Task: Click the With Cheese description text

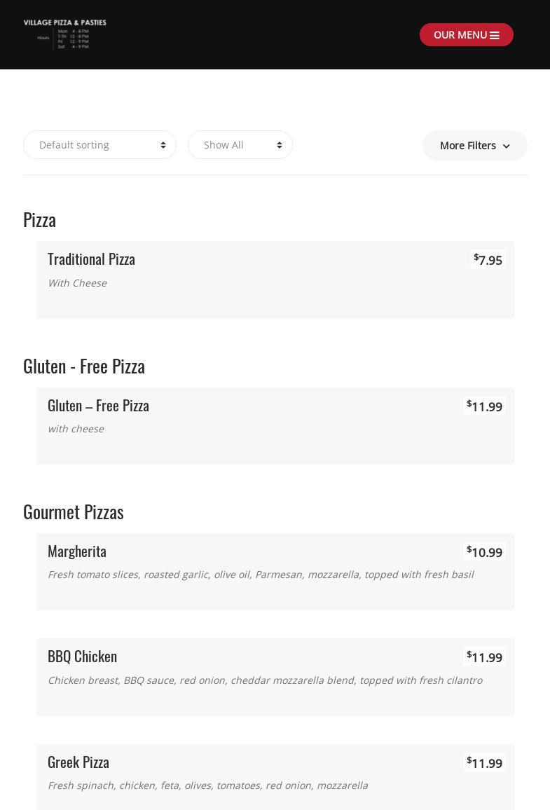Action: [x=77, y=283]
